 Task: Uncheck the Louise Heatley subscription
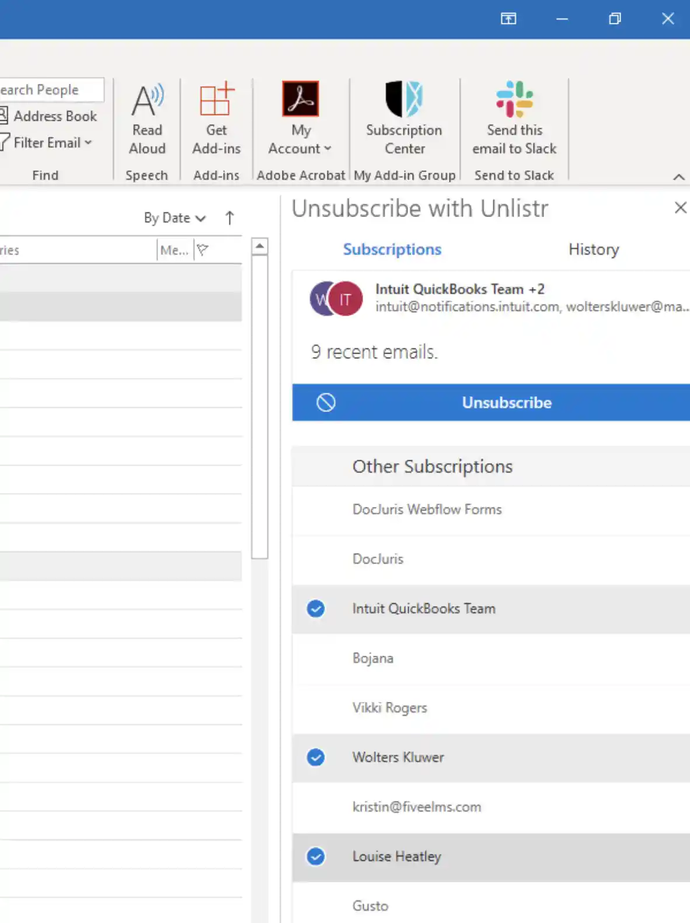pyautogui.click(x=316, y=856)
